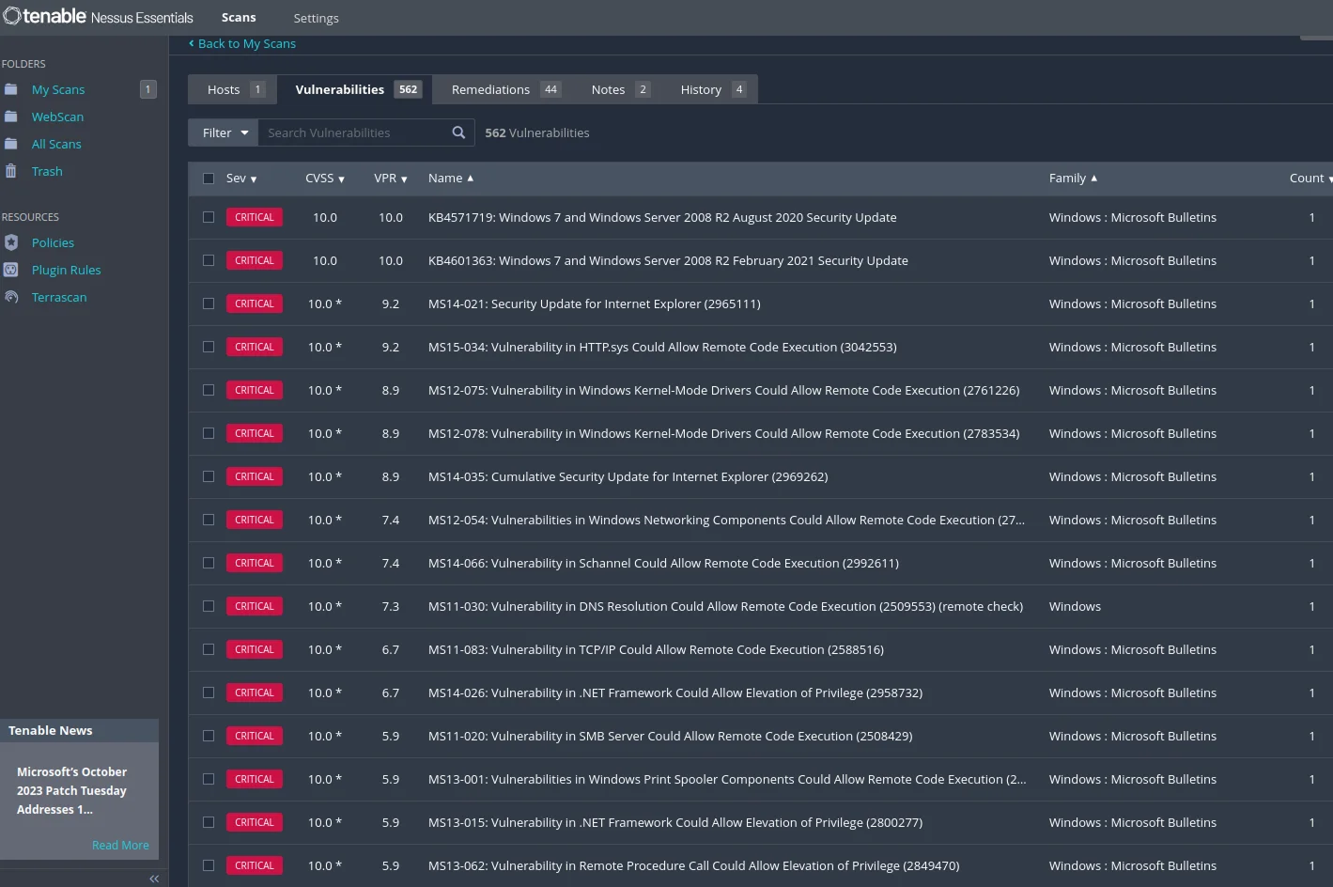This screenshot has height=887, width=1333.
Task: Click the Terrascan icon
Action: click(x=11, y=297)
